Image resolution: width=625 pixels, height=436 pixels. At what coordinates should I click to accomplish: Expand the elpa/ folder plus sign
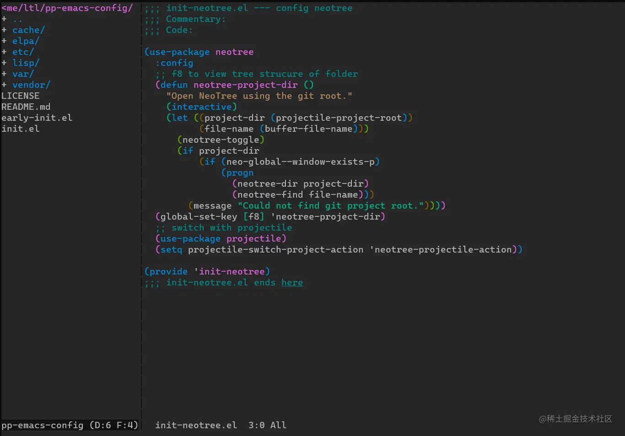[x=4, y=41]
